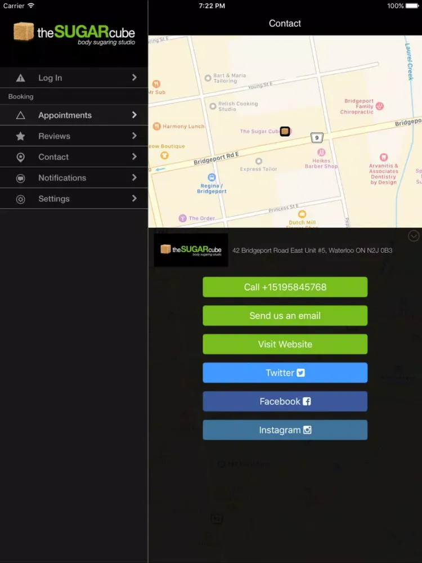Tap the Princess St E street label
The height and width of the screenshot is (563, 422).
(284, 208)
